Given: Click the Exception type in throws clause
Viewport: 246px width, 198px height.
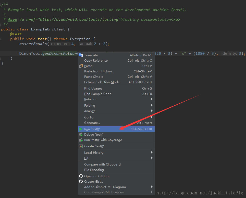Looking at the screenshot, I should [80, 39].
